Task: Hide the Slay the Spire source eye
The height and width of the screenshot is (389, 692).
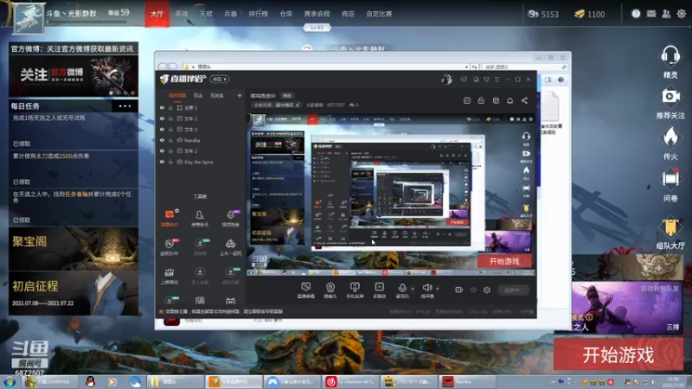Action: [162, 162]
